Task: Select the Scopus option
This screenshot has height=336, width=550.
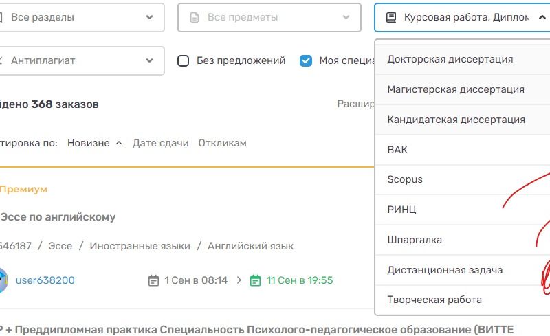Action: 405,179
